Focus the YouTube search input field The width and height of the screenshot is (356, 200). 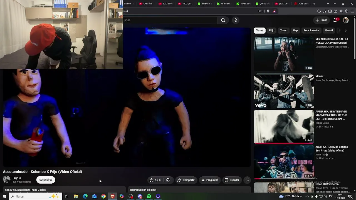coord(170,20)
